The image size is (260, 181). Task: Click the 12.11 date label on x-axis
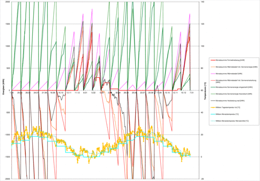click(175, 93)
